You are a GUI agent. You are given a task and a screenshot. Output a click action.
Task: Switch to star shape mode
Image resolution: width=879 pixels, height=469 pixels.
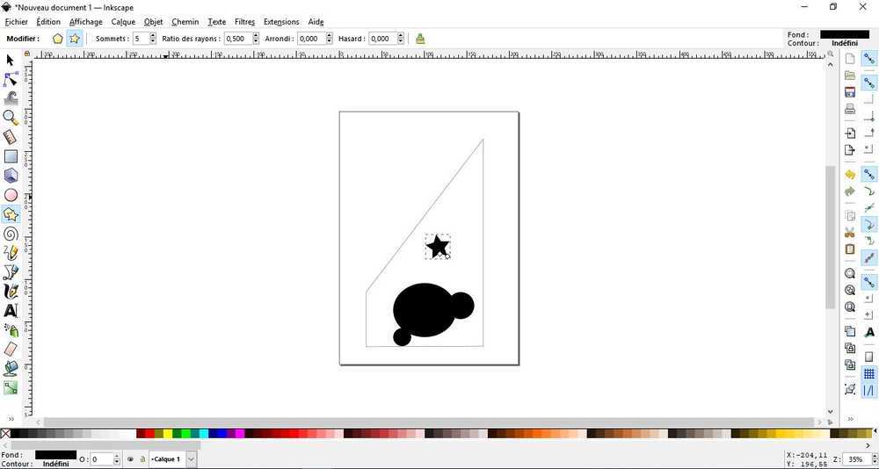[x=75, y=39]
